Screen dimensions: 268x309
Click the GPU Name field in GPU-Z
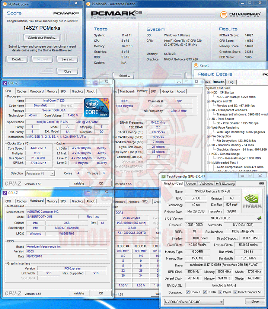pos(212,191)
